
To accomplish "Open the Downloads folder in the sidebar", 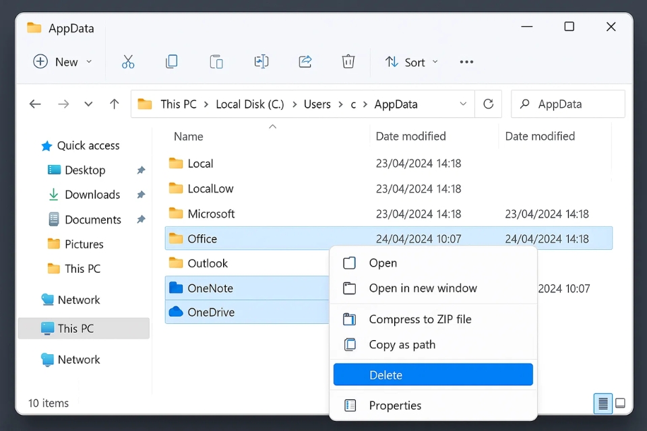I will (92, 195).
